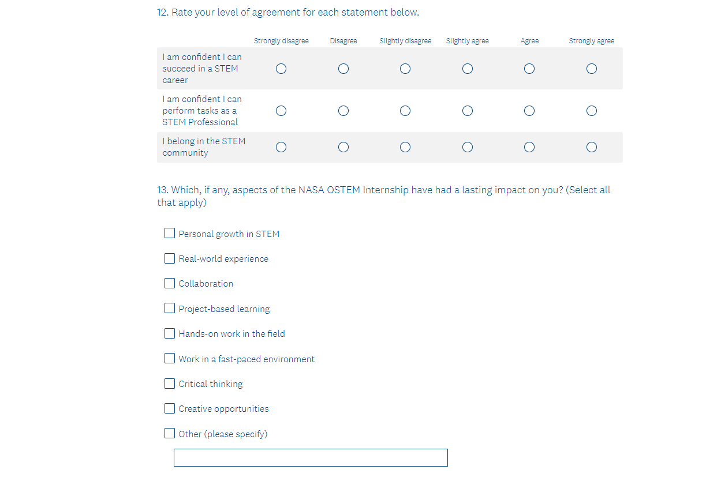Check Project-based learning option
706x481 pixels.
[170, 308]
